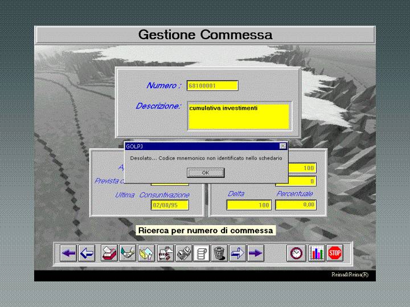Click the open folders icon
Image resolution: width=410 pixels, height=307 pixels.
[x=146, y=254]
